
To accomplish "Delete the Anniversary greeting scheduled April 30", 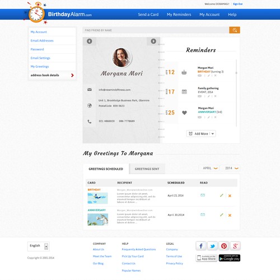I will (x=230, y=215).
